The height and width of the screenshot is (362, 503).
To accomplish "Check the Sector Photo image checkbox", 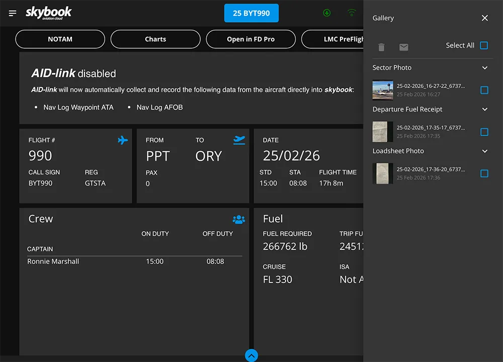I will point(484,90).
